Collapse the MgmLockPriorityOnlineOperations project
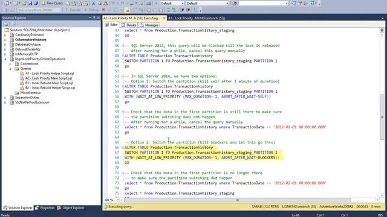This screenshot has width=387, height=217. click(5, 59)
